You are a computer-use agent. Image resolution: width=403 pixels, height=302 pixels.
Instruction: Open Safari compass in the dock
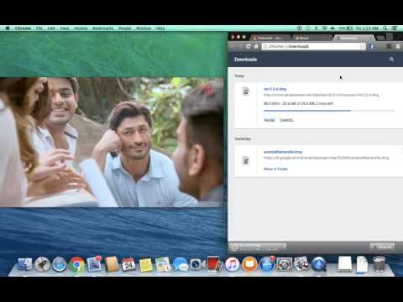[x=60, y=264]
